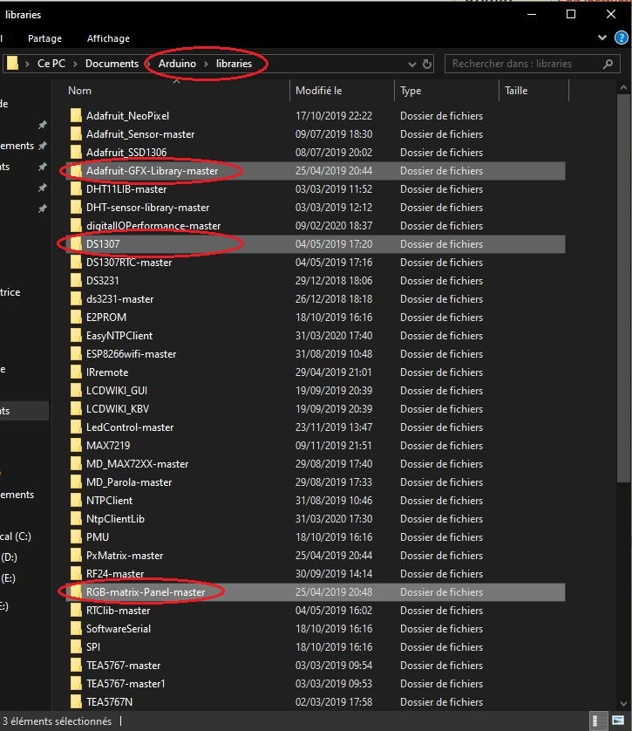Viewport: 632px width, 731px height.
Task: Go to Documents in breadcrumb
Action: pyautogui.click(x=112, y=64)
